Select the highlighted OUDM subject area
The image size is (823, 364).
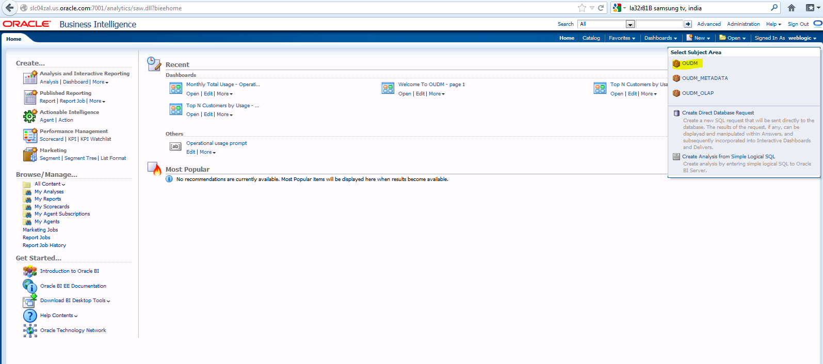coord(690,63)
